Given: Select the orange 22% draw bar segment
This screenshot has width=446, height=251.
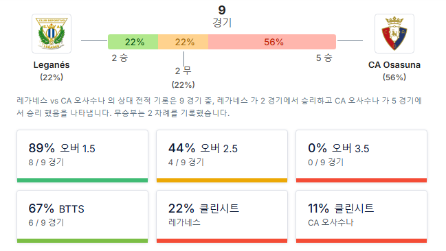Looking at the screenshot, I should coord(183,42).
